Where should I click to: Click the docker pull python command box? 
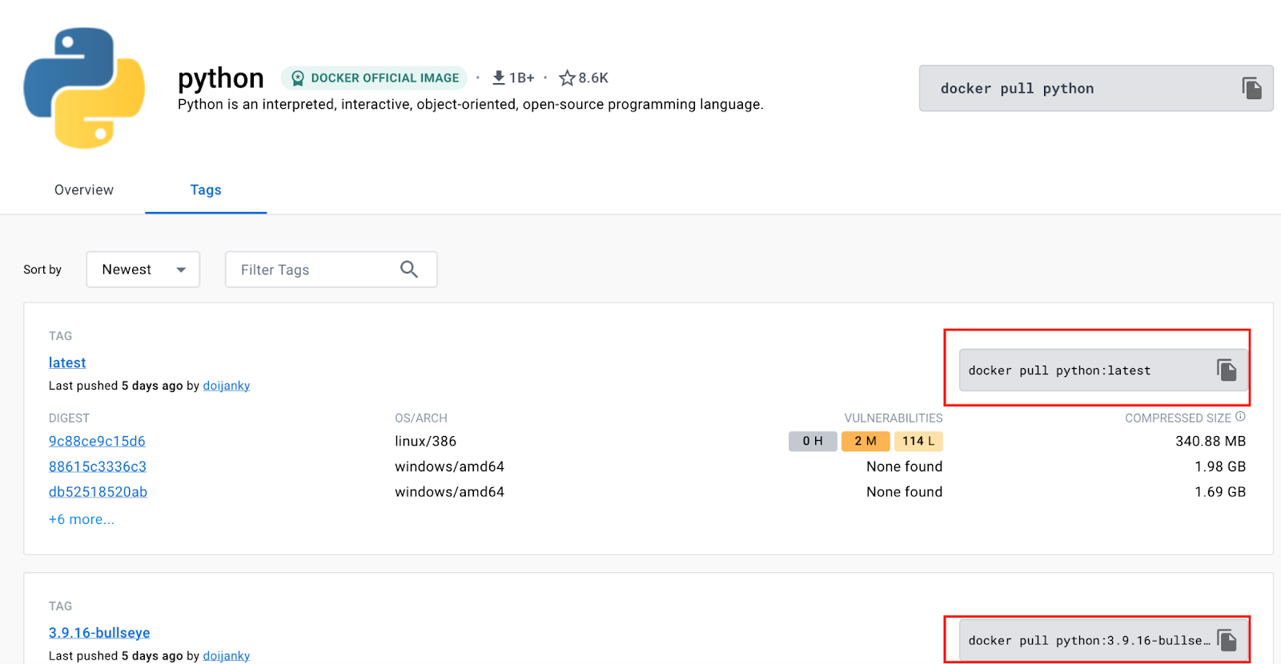click(x=1096, y=88)
